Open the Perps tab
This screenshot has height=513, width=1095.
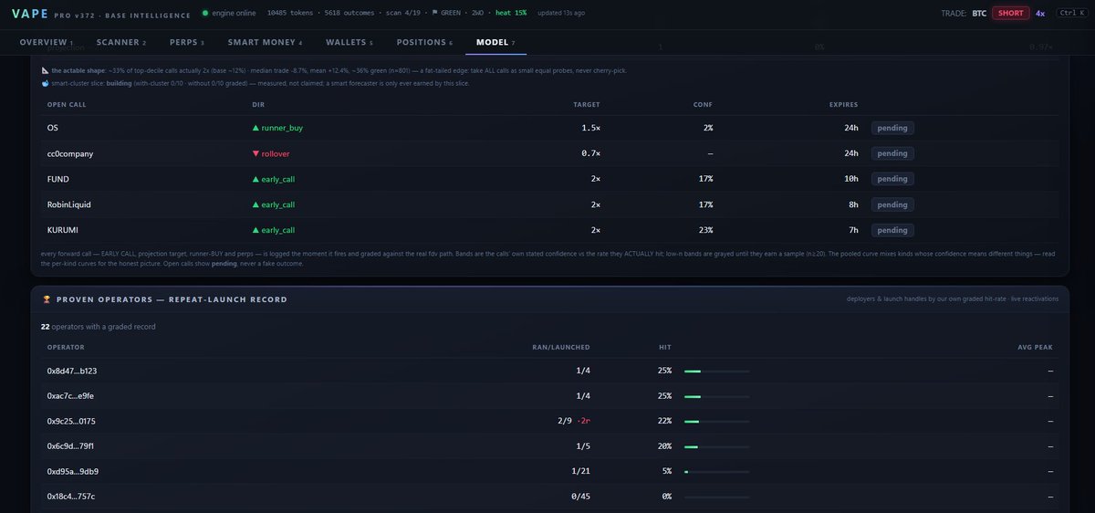tap(187, 42)
